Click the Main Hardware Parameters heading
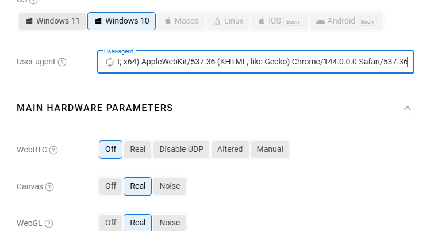The image size is (434, 237). click(95, 108)
